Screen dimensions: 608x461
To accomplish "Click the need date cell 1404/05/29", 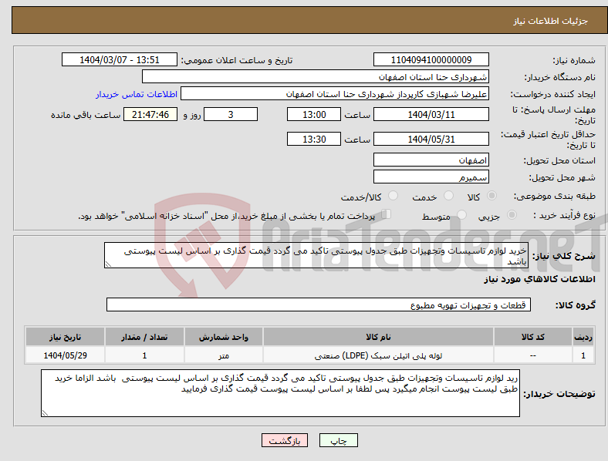I will (65, 355).
